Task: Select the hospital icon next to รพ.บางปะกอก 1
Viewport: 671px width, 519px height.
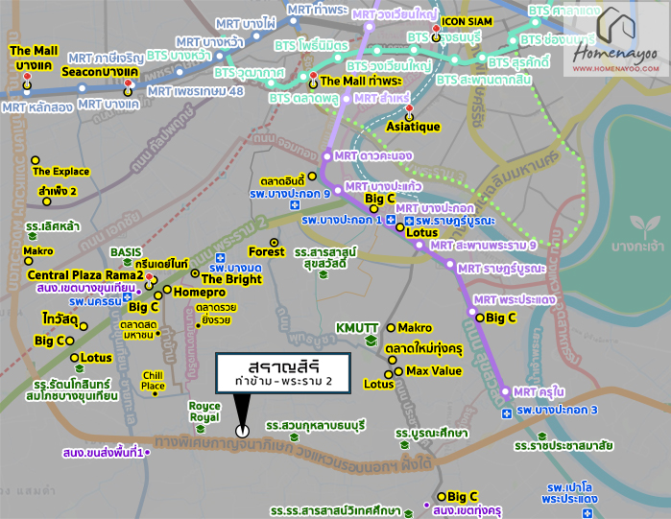Action: 391,220
